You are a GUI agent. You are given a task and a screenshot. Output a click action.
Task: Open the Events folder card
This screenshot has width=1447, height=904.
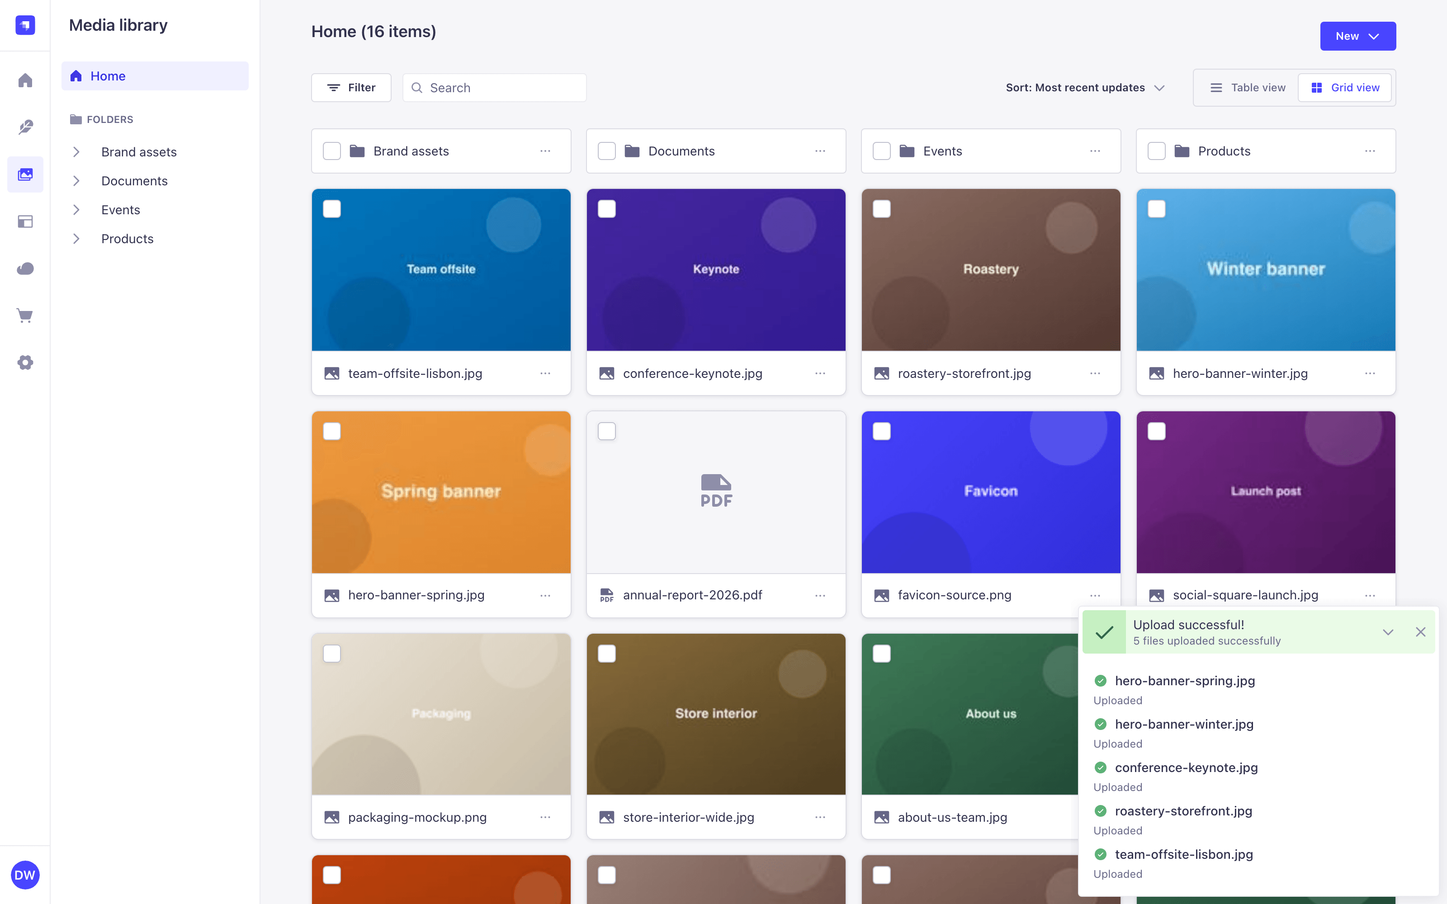tap(991, 151)
